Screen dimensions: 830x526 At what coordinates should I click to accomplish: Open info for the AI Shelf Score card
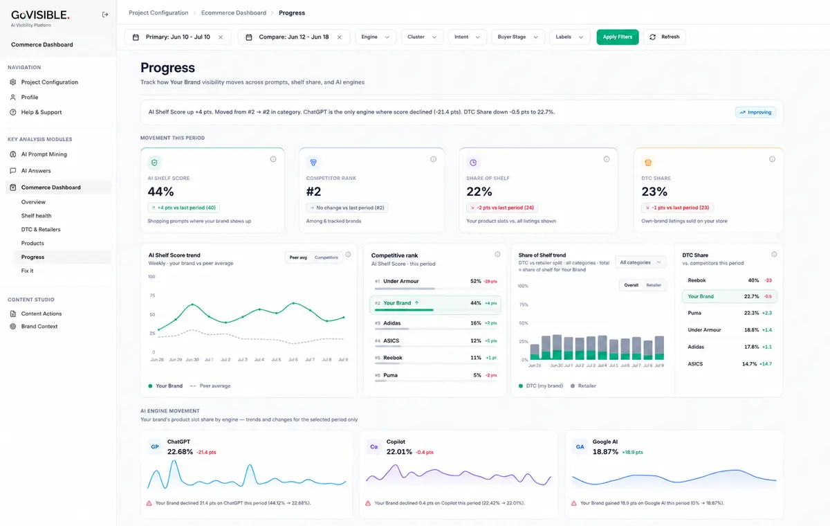273,159
